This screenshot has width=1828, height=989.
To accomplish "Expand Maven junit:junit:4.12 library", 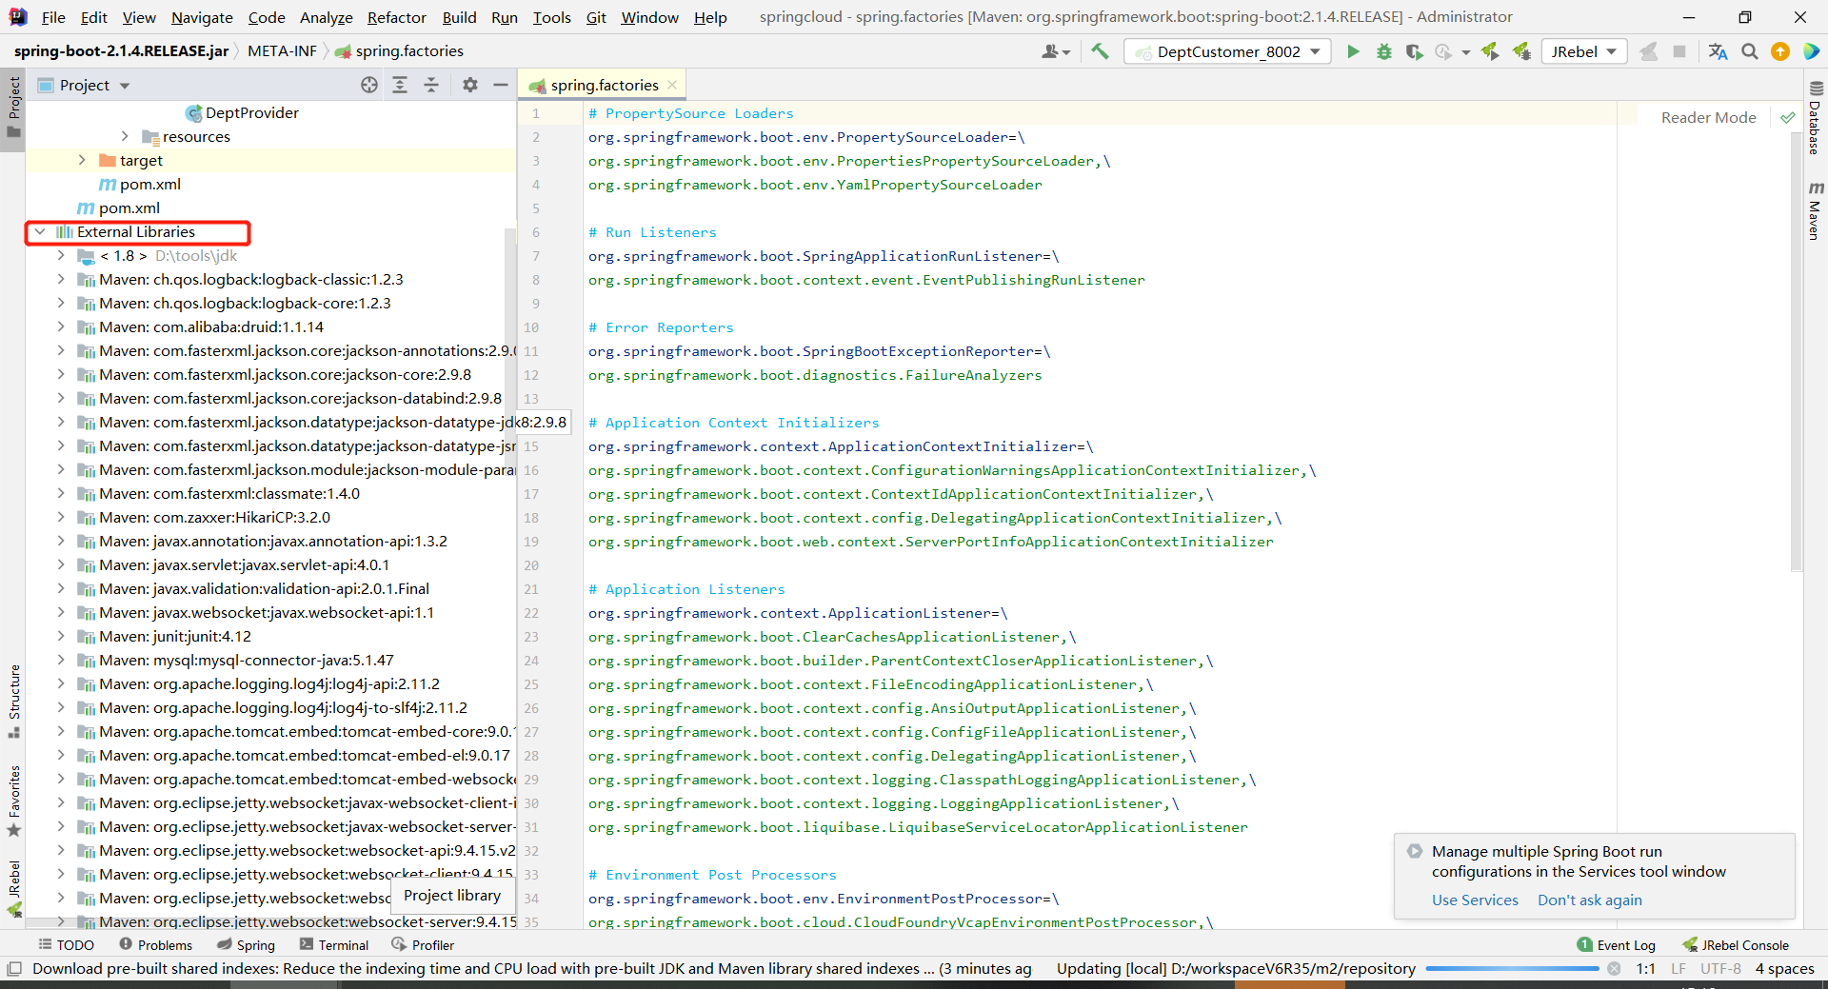I will pos(61,636).
